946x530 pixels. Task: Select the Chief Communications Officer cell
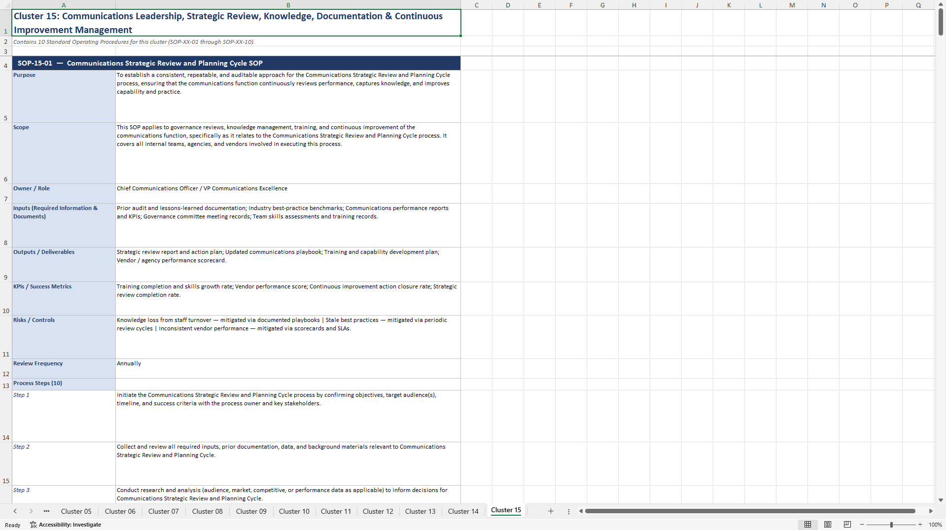288,194
